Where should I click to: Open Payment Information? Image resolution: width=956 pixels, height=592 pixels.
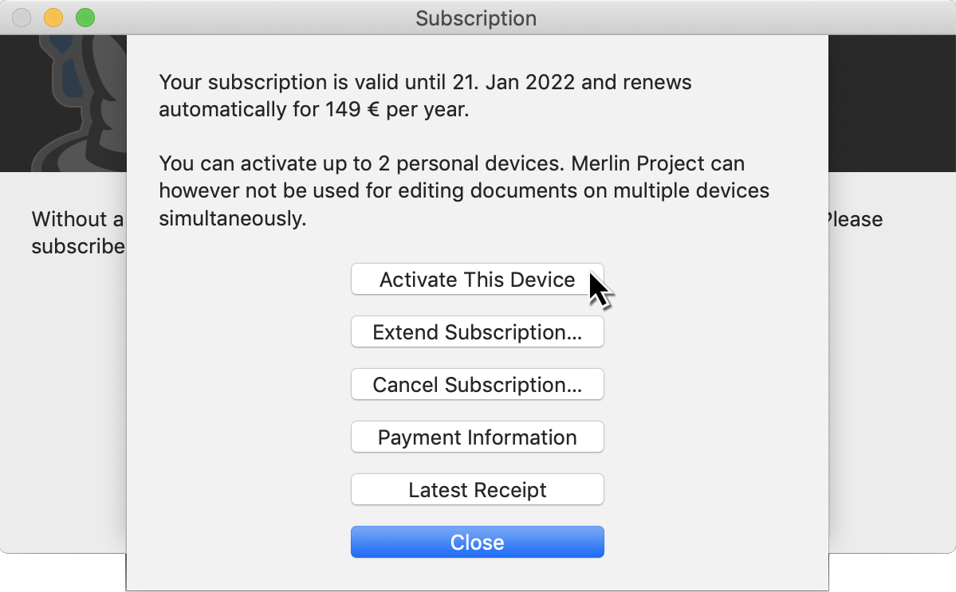pos(477,437)
